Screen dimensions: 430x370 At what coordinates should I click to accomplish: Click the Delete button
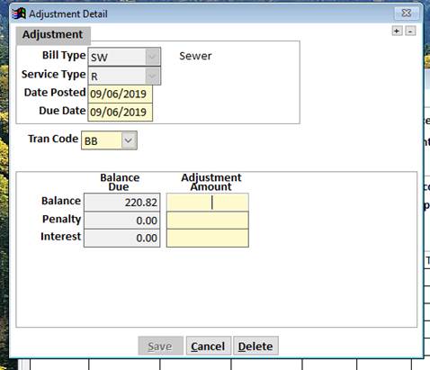pos(255,346)
